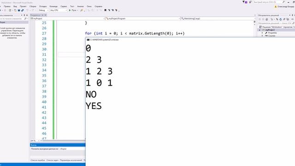
Task: Click Solution Explorer show all files icon
Action: click(x=288, y=19)
